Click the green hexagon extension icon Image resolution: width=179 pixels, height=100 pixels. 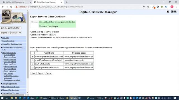(x=162, y=7)
